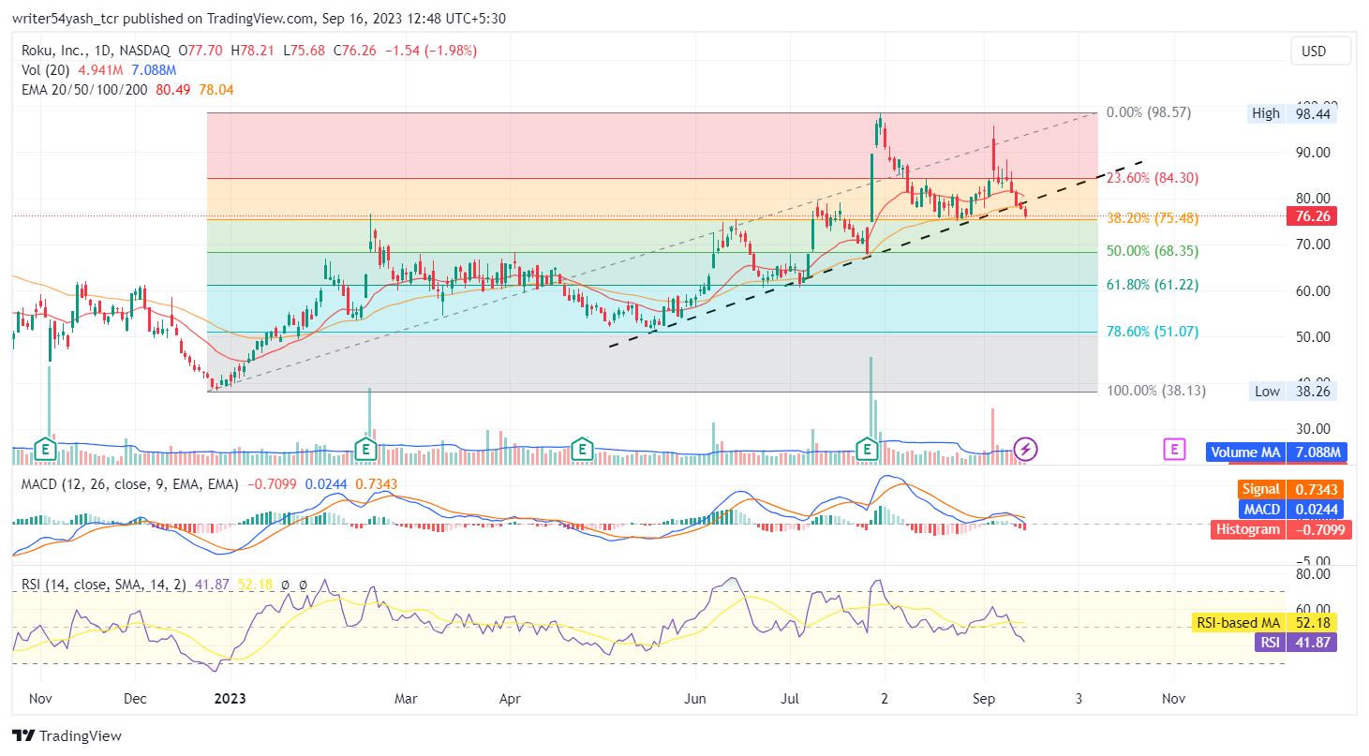Select the Signal 0.7343 label
1369x756 pixels.
point(1290,489)
